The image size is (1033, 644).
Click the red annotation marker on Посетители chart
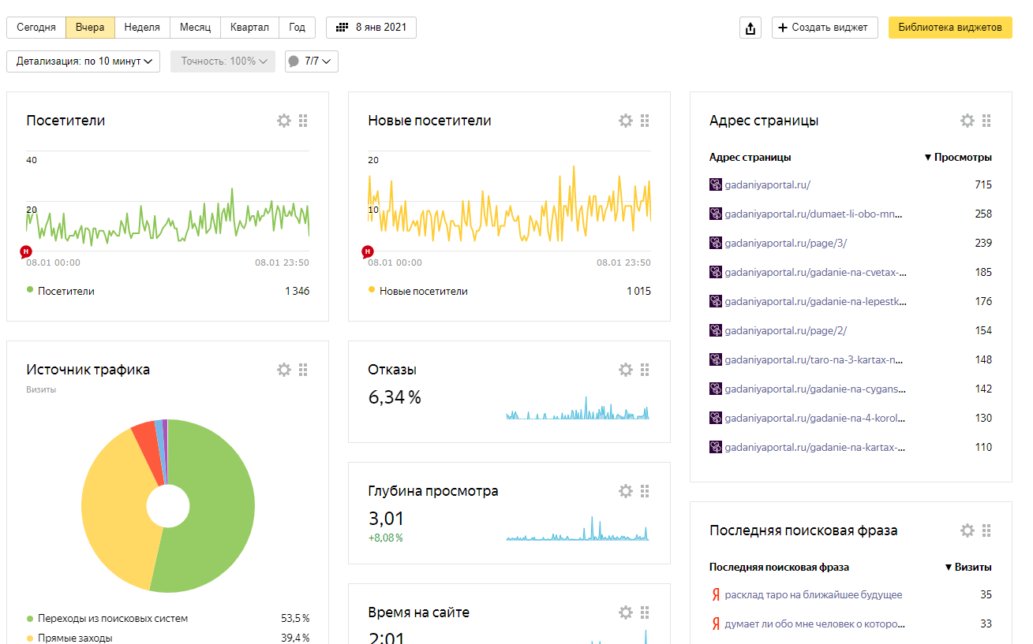pyautogui.click(x=26, y=251)
